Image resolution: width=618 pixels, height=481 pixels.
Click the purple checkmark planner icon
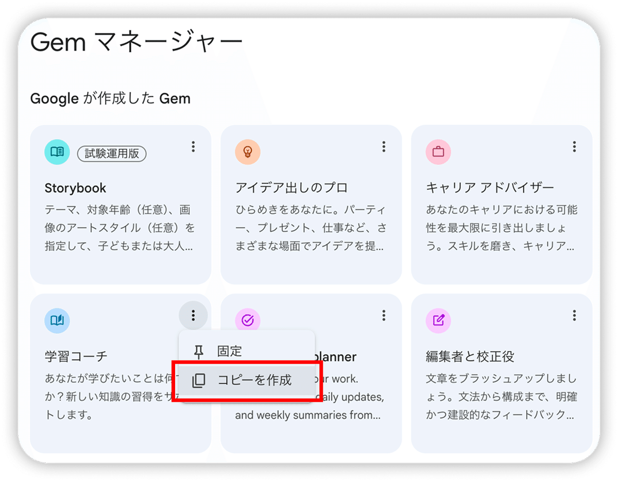248,321
